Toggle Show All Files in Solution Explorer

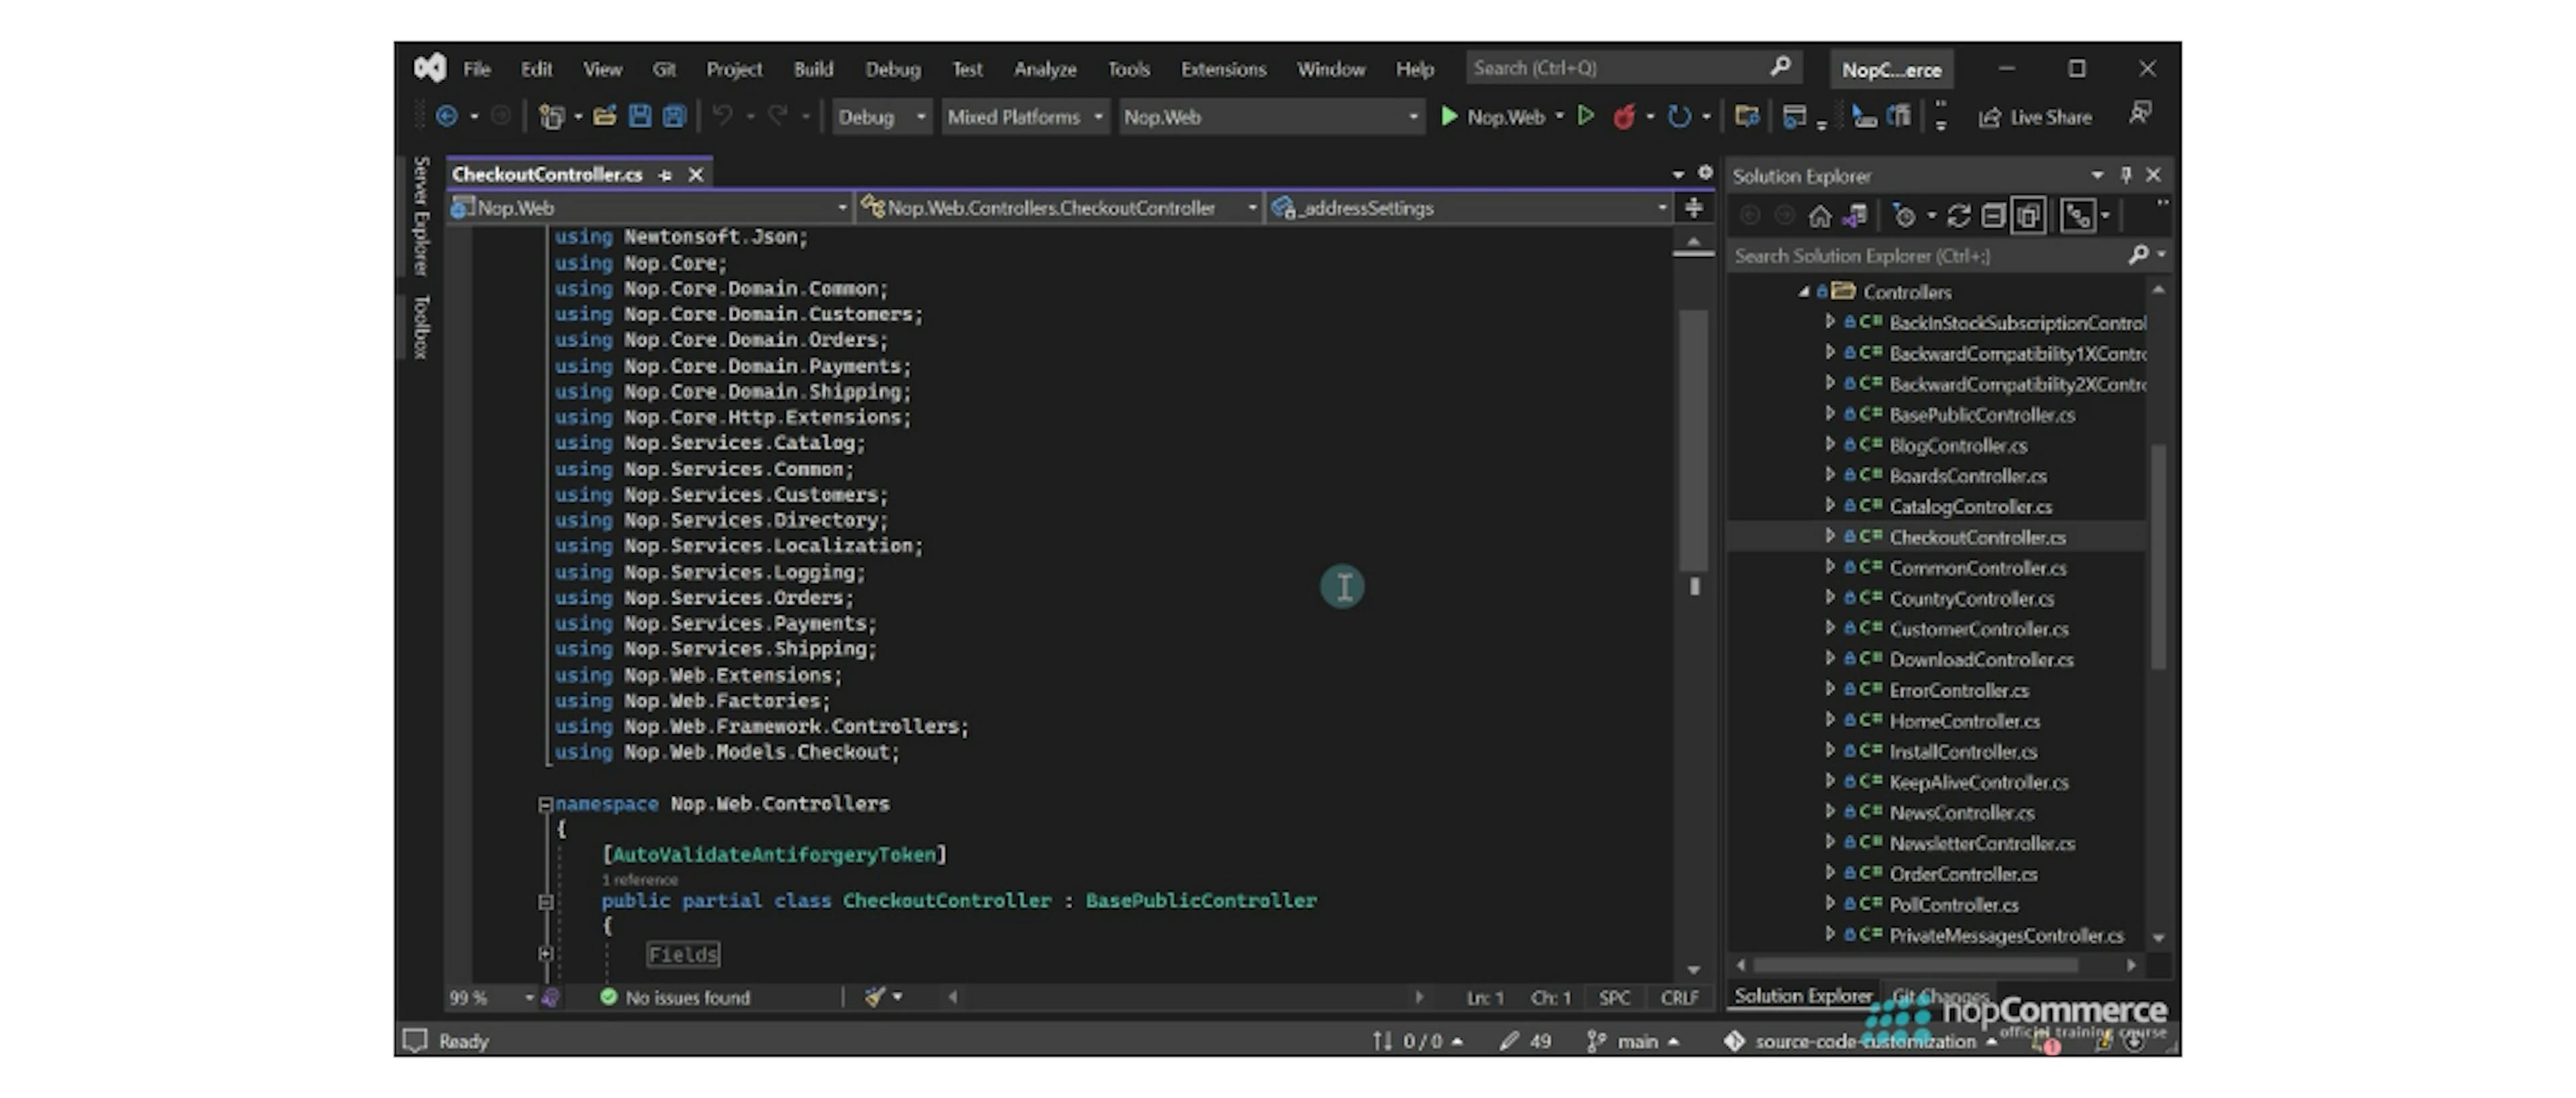(2028, 216)
